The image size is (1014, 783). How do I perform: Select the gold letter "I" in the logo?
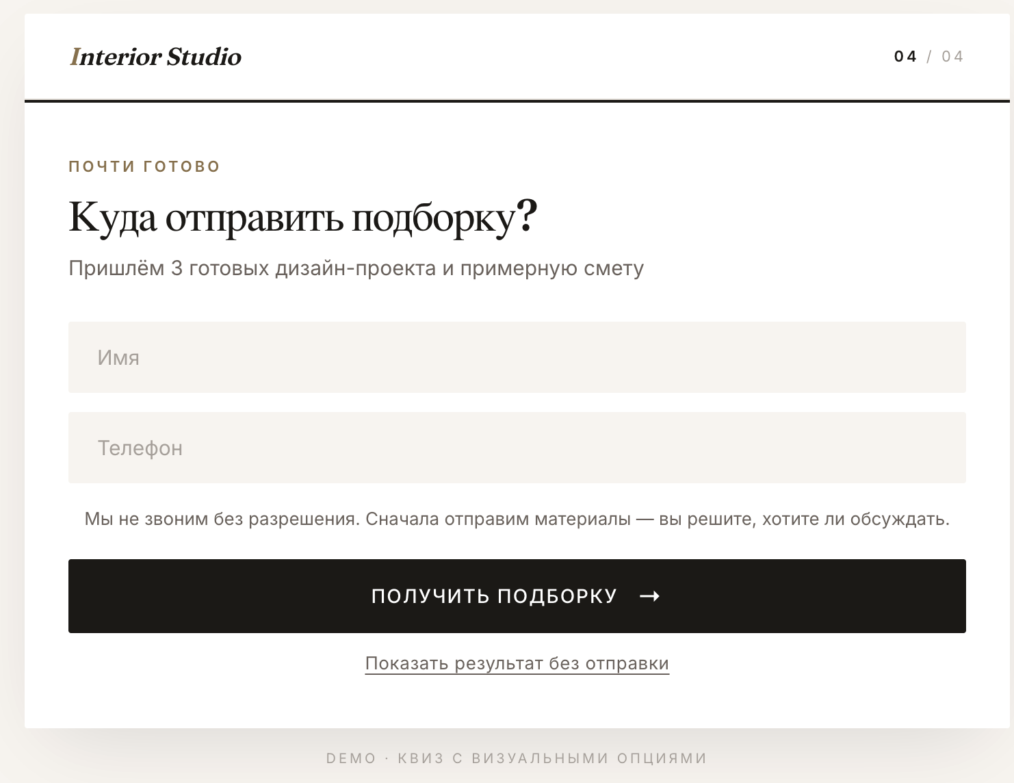click(75, 57)
